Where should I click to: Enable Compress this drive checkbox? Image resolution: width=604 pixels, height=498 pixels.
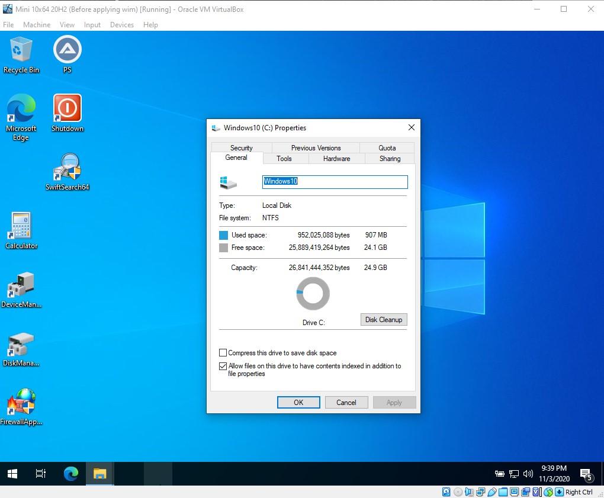[223, 353]
